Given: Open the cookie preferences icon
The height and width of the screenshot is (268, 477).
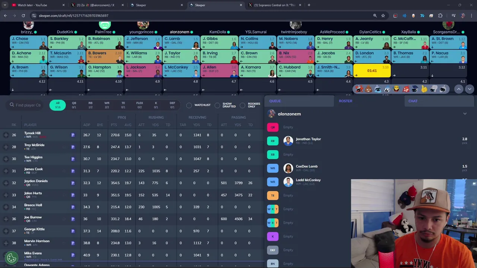Looking at the screenshot, I should tap(11, 257).
